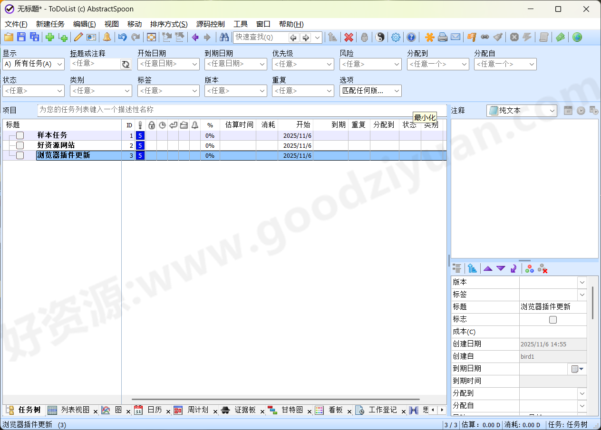Delete the selected task with the red X
The height and width of the screenshot is (430, 601).
[x=348, y=37]
